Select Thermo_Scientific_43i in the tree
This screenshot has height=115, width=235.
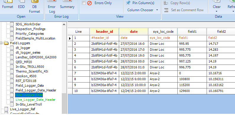pyautogui.click(x=32, y=71)
